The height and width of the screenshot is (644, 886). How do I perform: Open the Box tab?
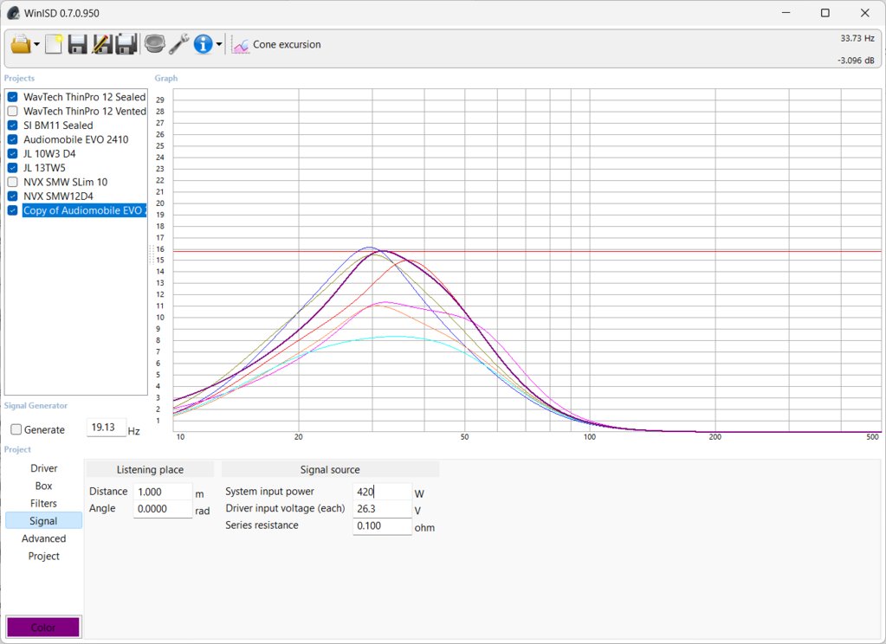[44, 486]
